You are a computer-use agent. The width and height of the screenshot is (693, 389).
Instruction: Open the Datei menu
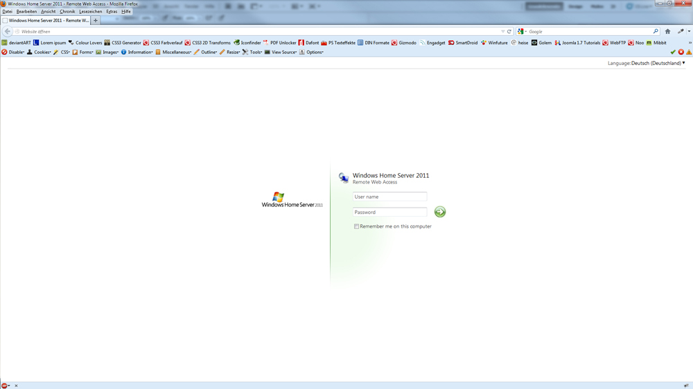[8, 12]
